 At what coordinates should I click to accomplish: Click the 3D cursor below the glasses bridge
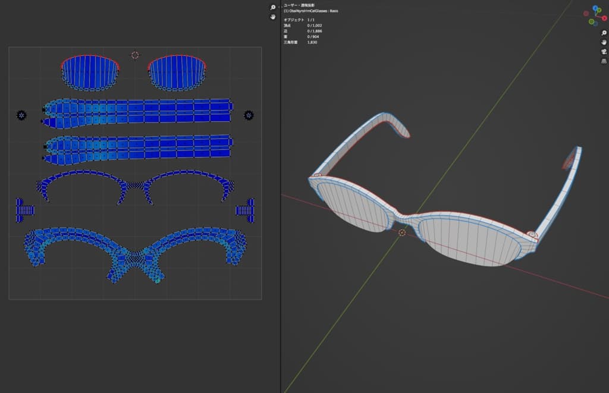pos(402,232)
